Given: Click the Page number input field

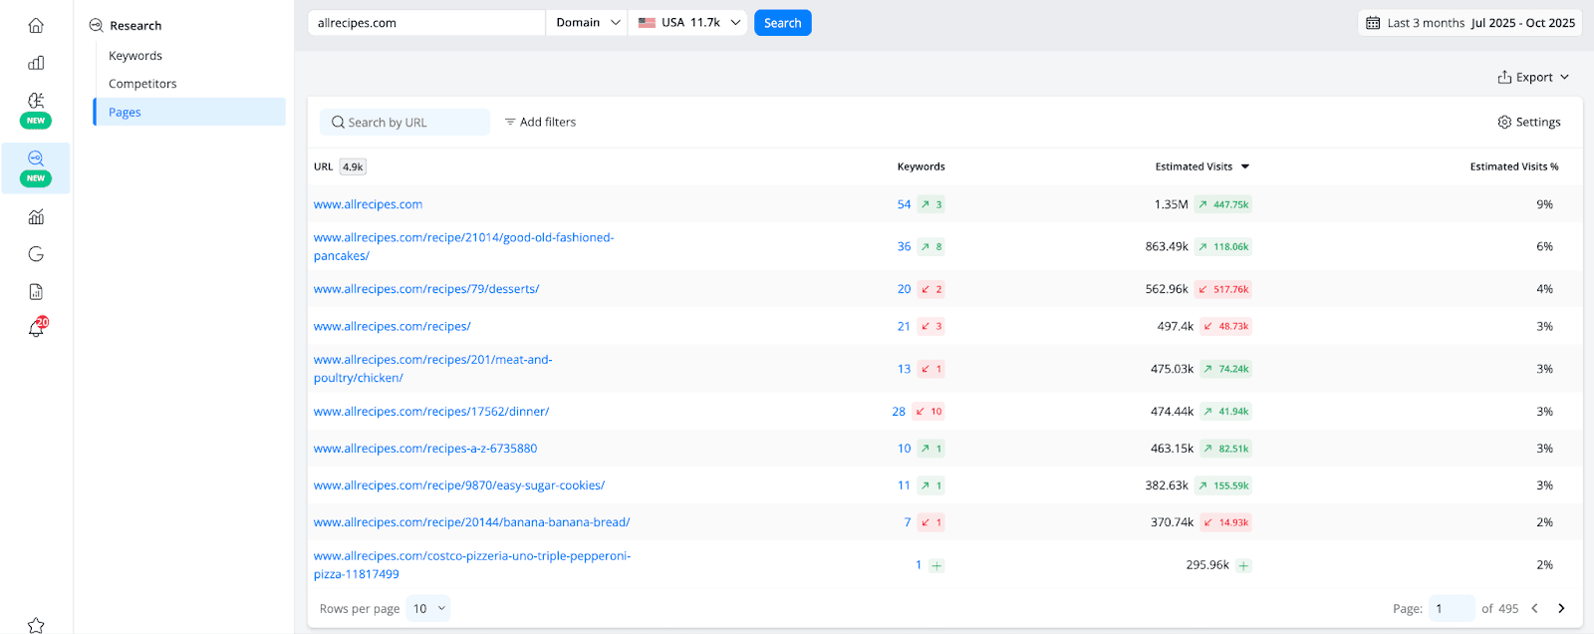Looking at the screenshot, I should click(1452, 608).
